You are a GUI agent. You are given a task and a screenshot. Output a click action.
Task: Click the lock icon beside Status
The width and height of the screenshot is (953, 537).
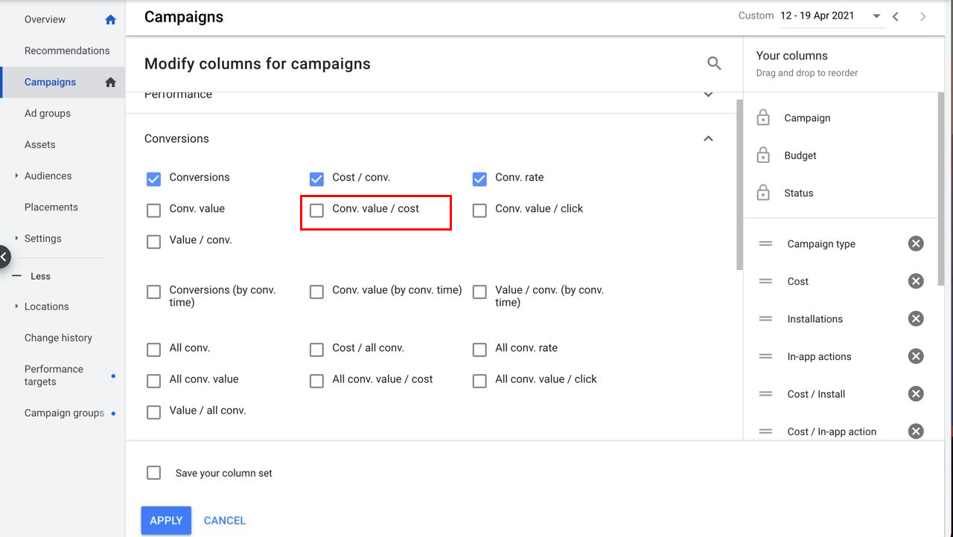tap(763, 193)
